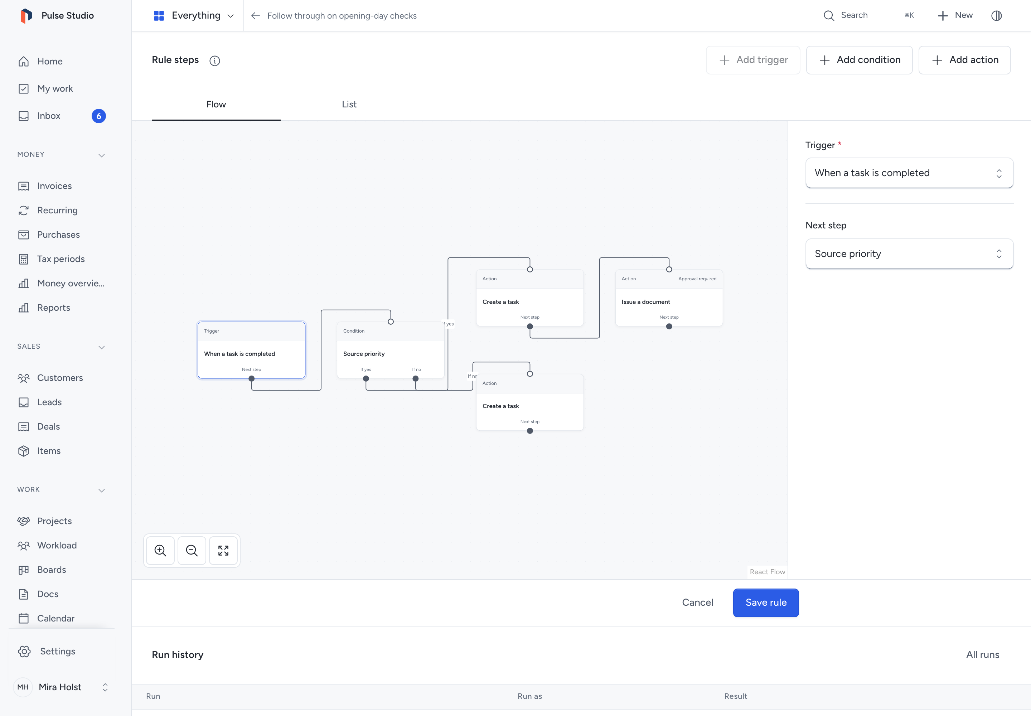Toggle the theme contrast icon in header
Screen dimensions: 1031x716
996,16
